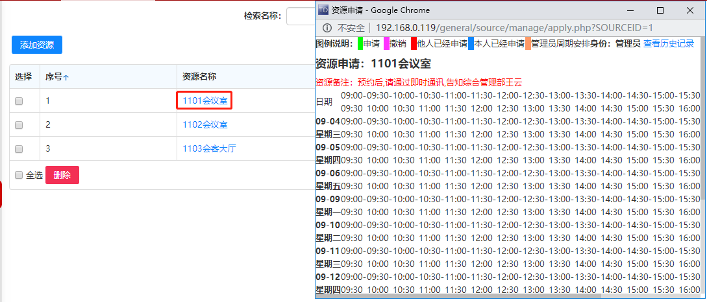Check the checkbox for row 1
The image size is (707, 302).
point(19,101)
